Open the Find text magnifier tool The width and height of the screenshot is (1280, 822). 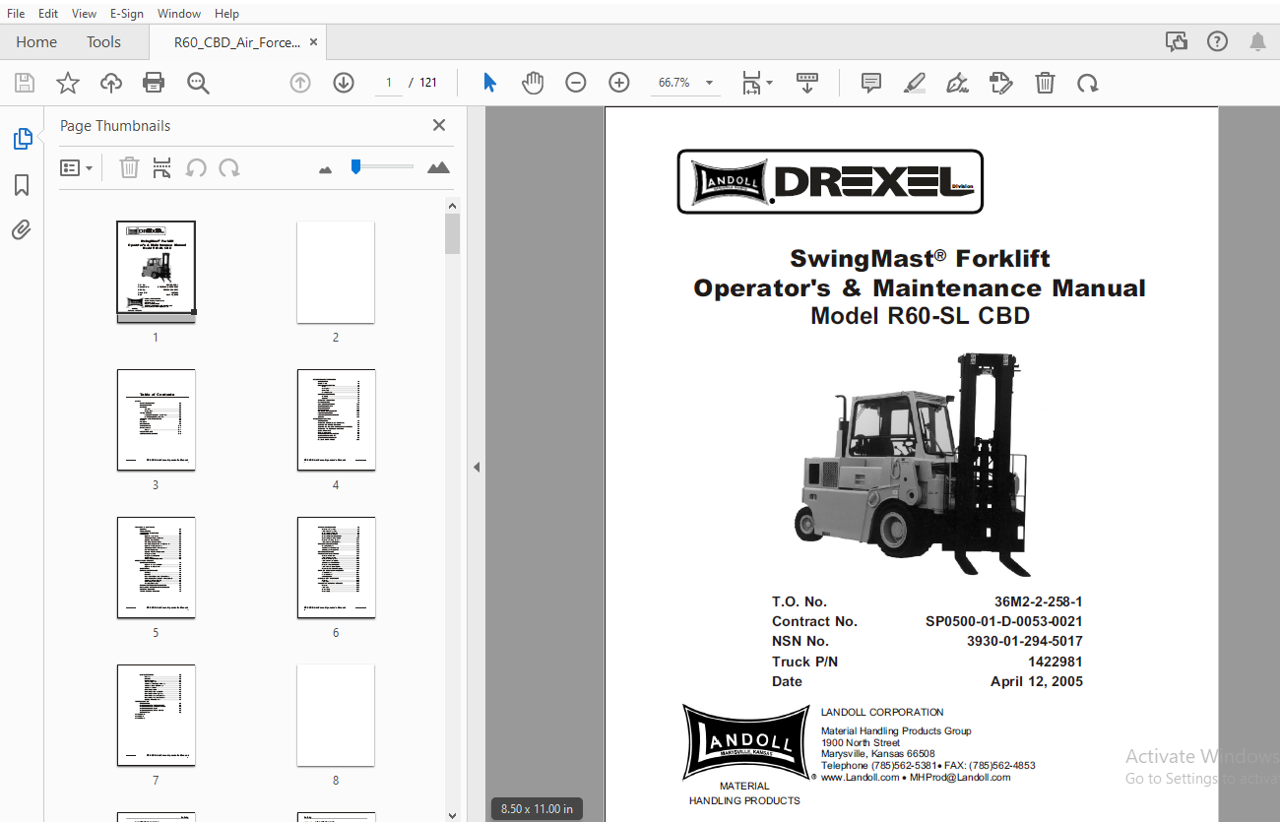pyautogui.click(x=198, y=83)
